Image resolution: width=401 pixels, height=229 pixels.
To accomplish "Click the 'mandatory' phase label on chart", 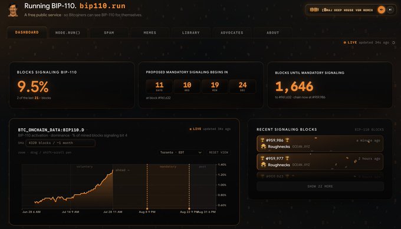I will pos(168,167).
